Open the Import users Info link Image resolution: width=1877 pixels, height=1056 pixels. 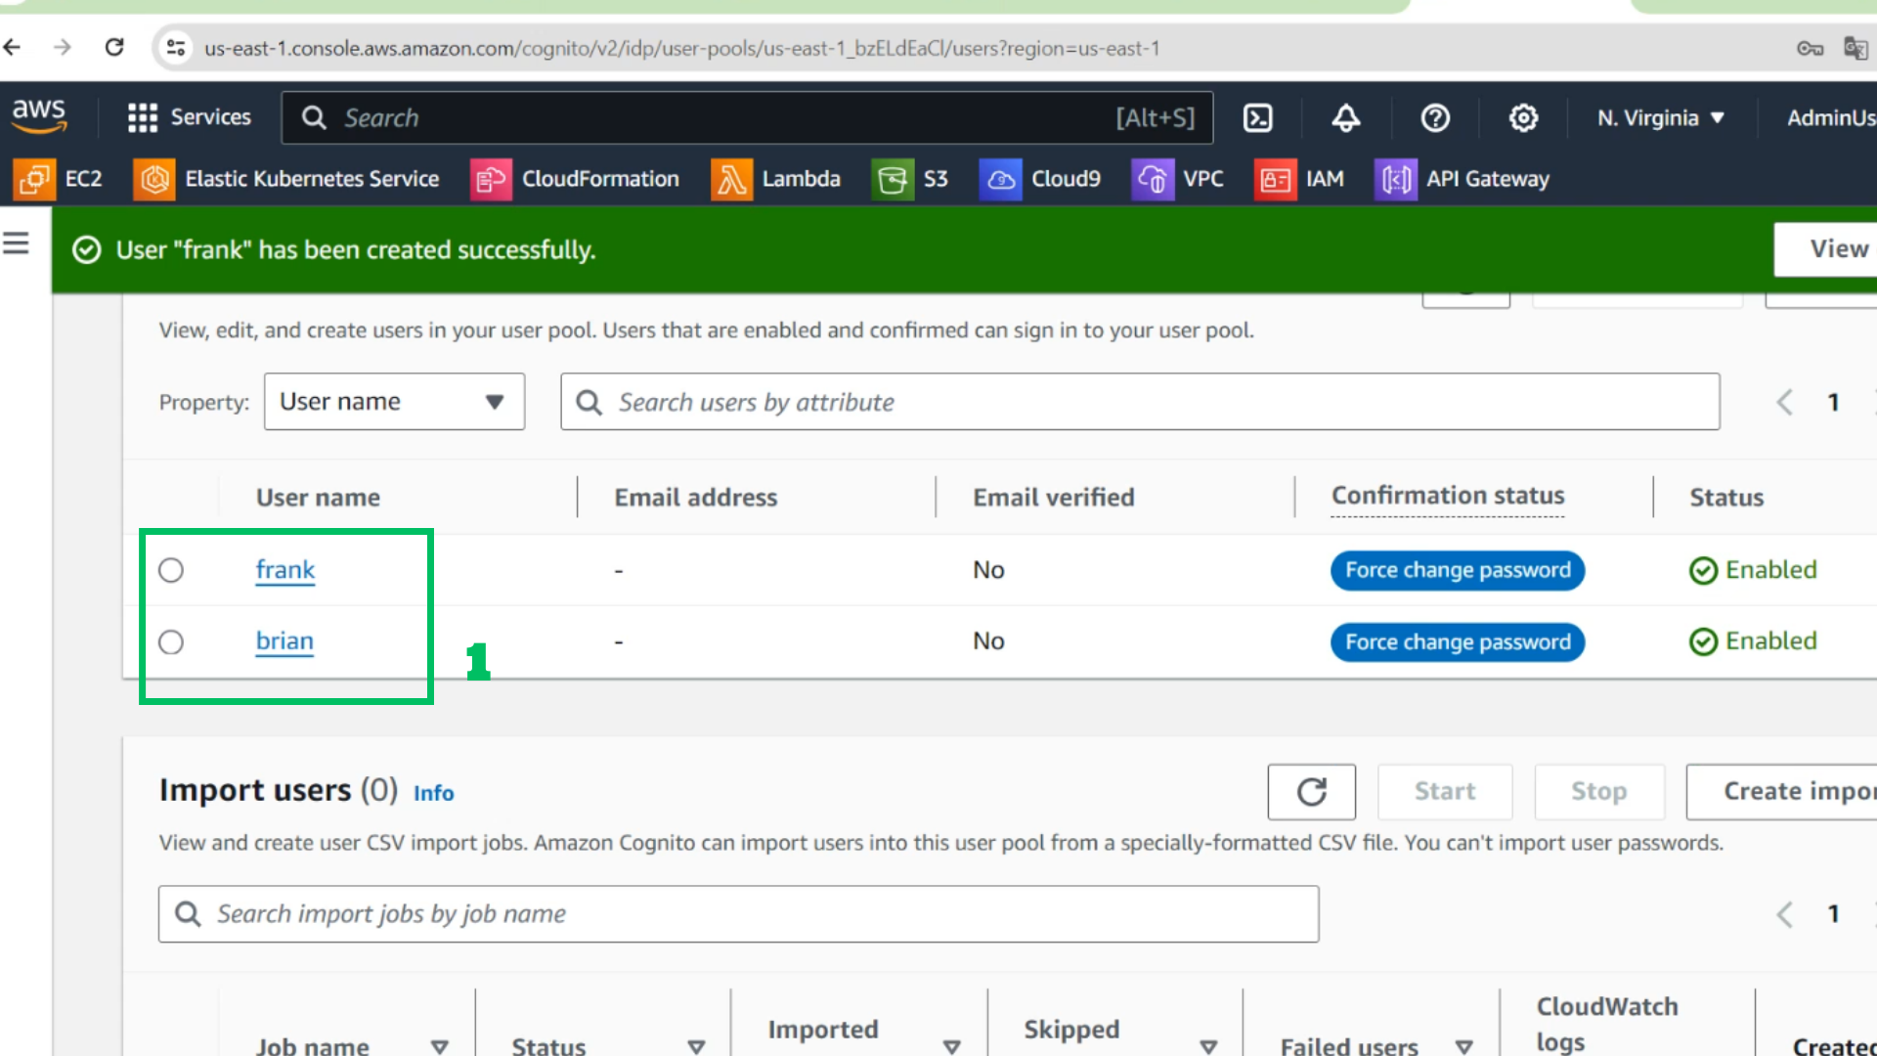433,793
